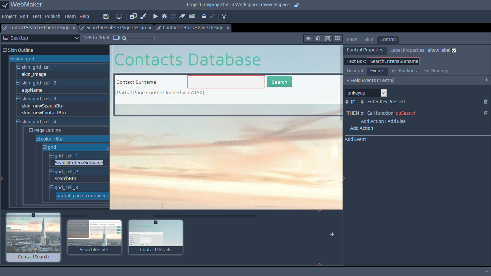Click the paintbrush icon in toolbar
This screenshot has width=491, height=276.
[x=143, y=16]
